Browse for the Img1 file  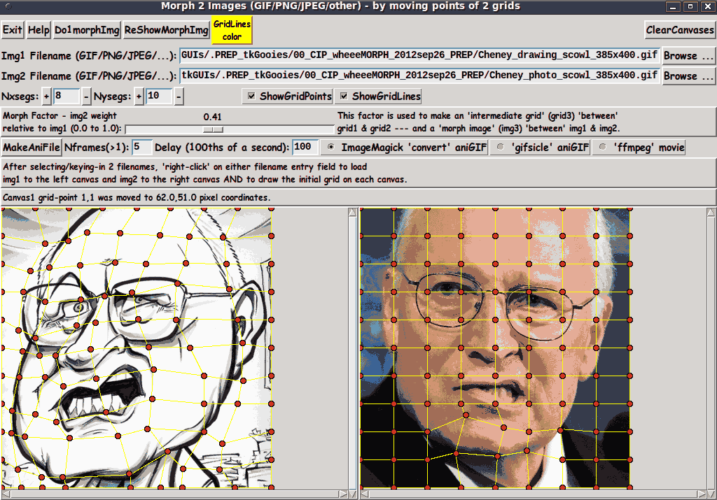point(689,56)
